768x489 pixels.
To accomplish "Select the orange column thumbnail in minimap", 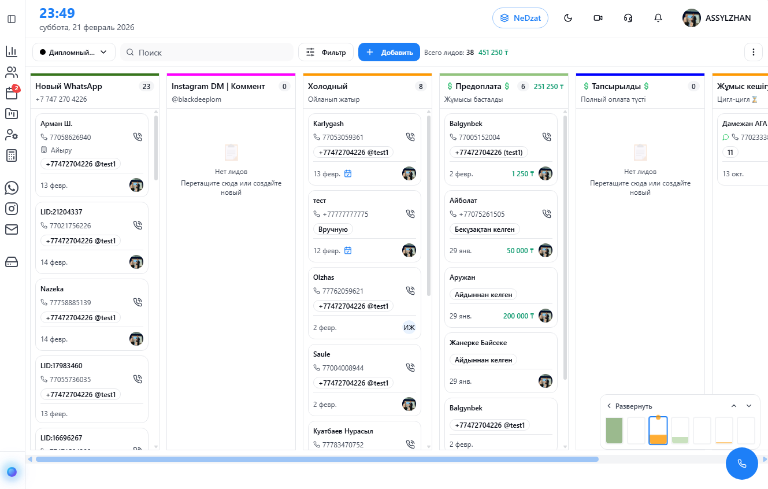I will (x=658, y=431).
